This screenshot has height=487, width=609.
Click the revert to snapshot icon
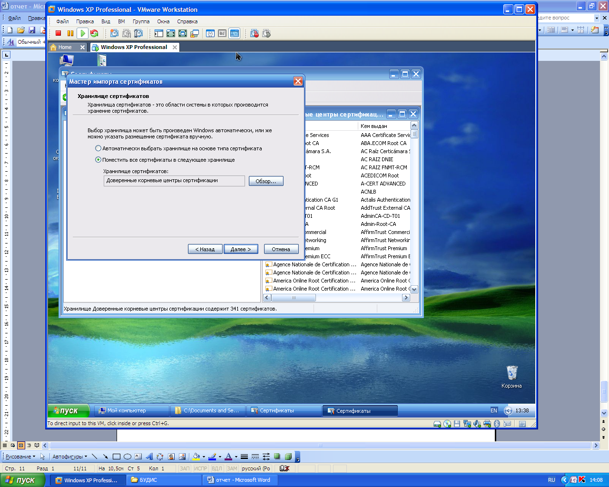point(127,33)
